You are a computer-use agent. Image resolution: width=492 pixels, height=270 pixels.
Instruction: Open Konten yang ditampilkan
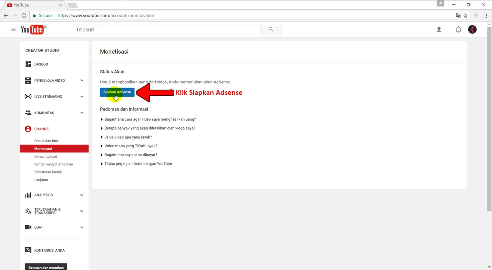pyautogui.click(x=53, y=164)
